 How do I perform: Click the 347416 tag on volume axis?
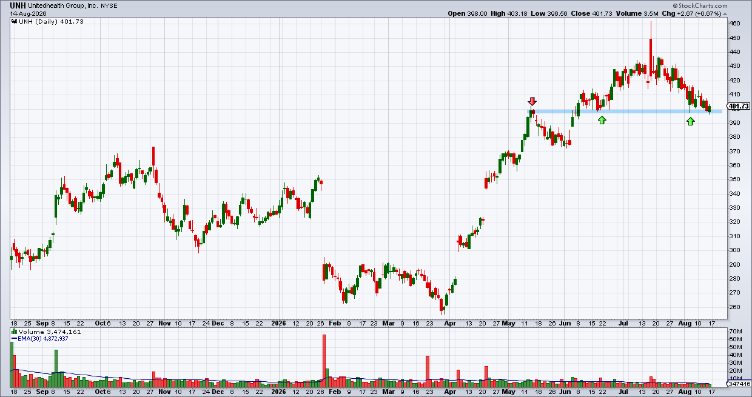click(739, 384)
